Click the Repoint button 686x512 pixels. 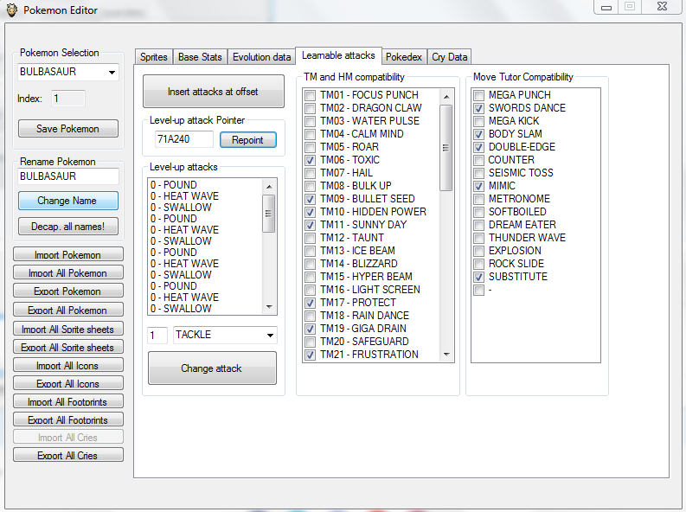point(247,140)
